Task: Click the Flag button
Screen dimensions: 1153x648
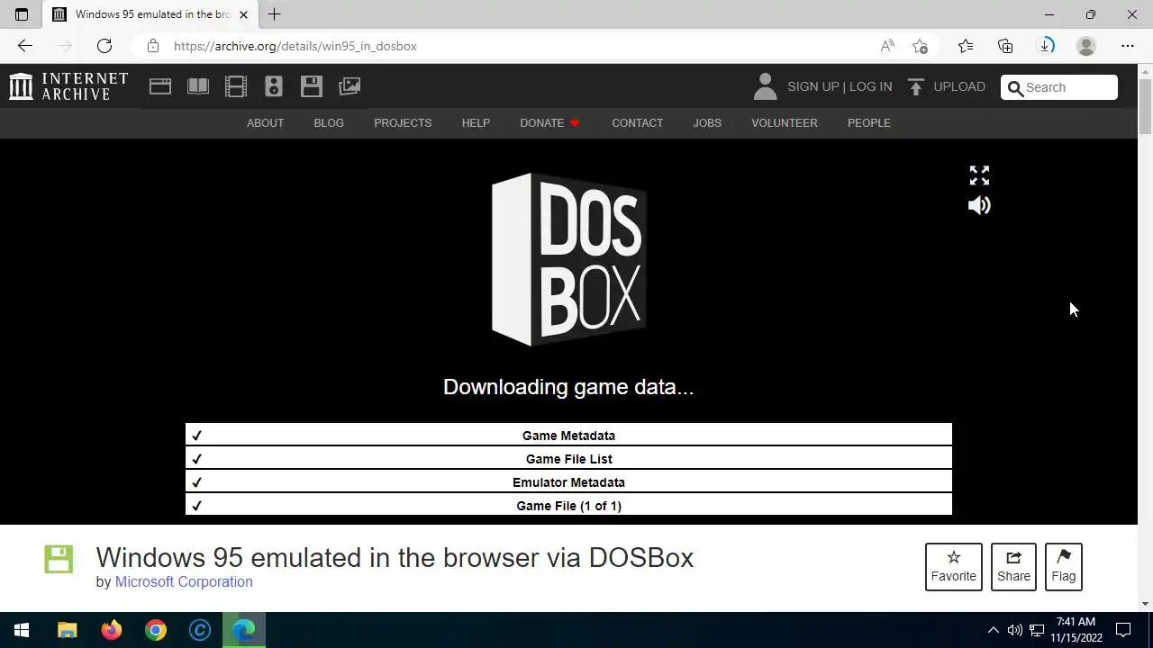Action: click(x=1064, y=567)
